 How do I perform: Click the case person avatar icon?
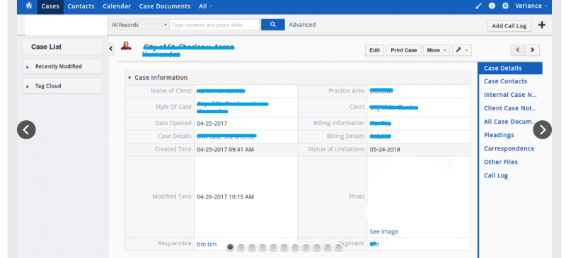pos(126,45)
